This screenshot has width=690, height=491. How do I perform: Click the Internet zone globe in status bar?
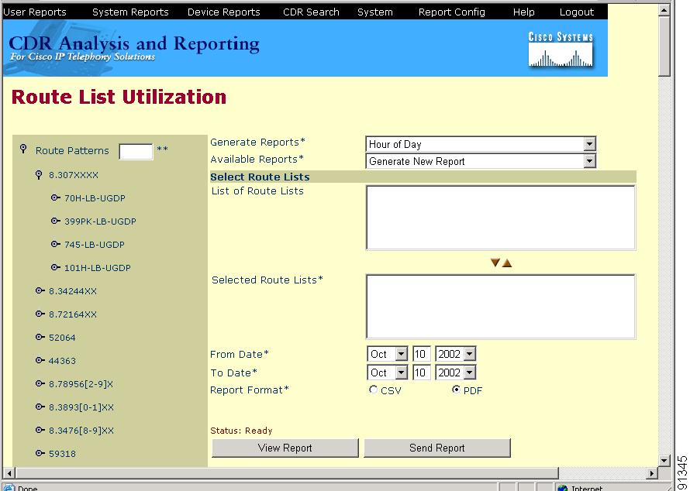(x=563, y=487)
